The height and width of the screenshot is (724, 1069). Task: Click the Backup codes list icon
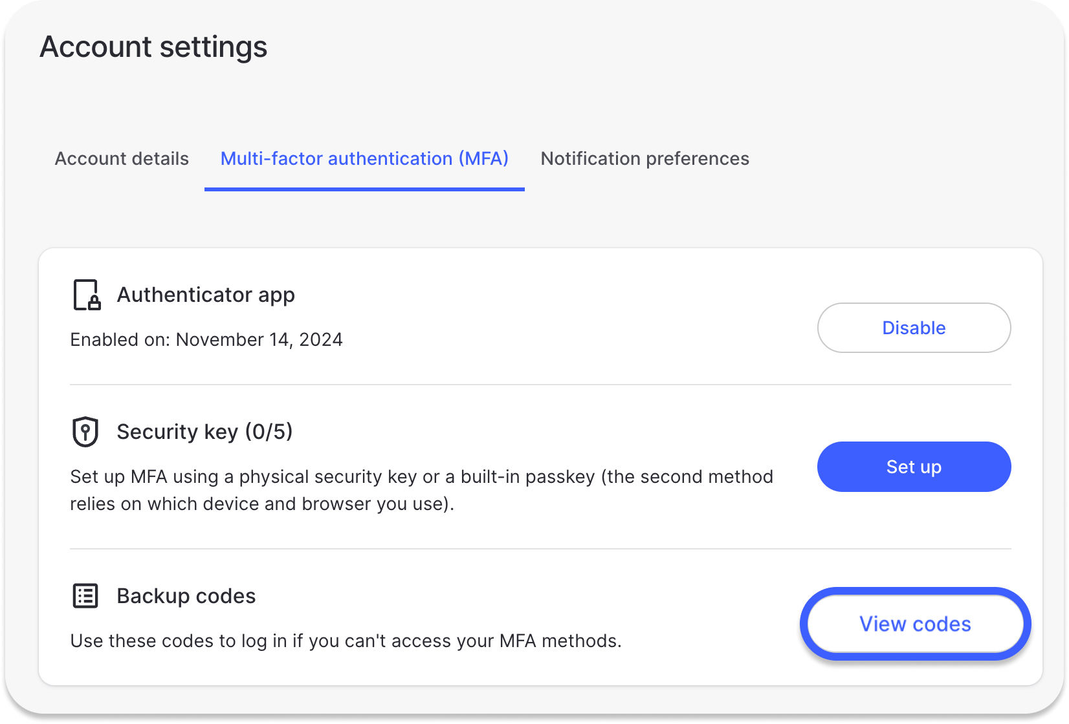tap(85, 596)
